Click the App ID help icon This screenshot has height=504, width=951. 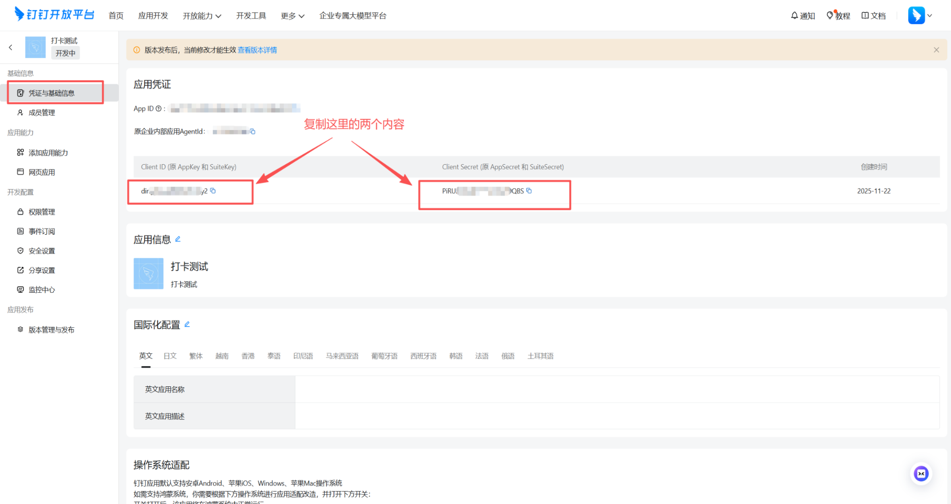coord(158,109)
